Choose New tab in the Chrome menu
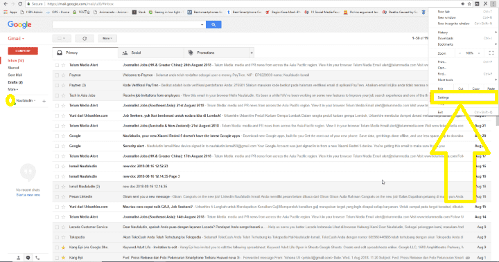499x262 pixels. [x=463, y=12]
